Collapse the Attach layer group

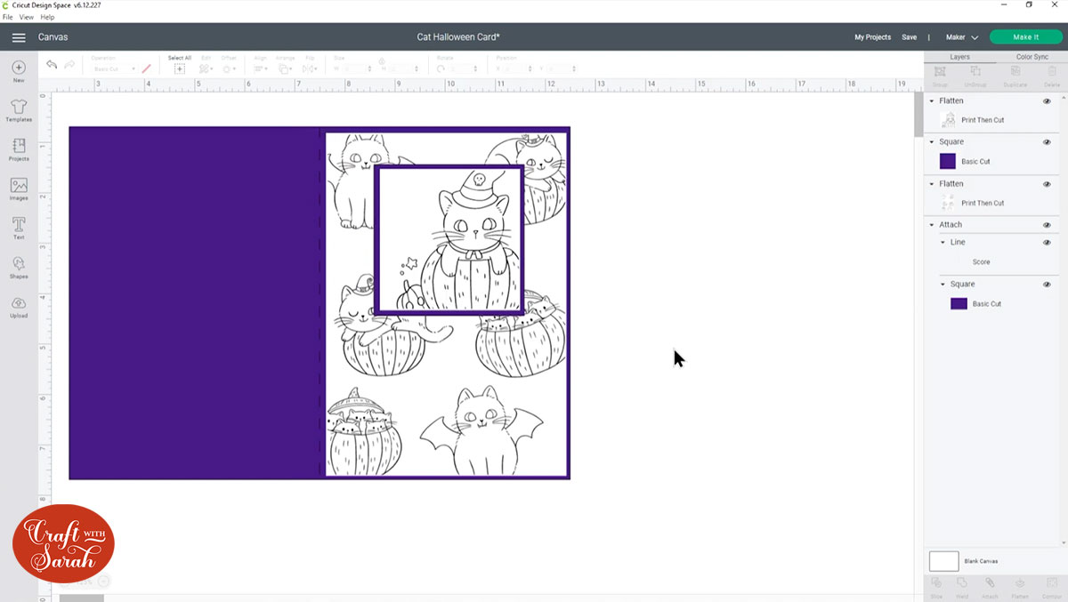click(x=932, y=225)
